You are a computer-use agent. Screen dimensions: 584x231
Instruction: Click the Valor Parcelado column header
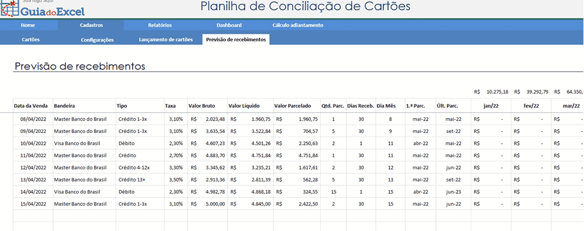(x=297, y=106)
